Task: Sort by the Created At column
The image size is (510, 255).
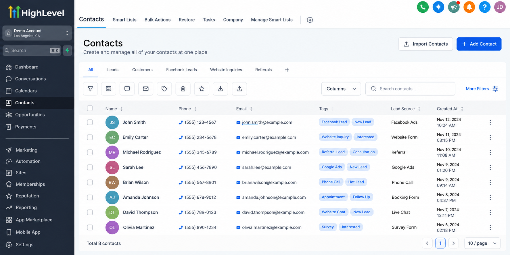Action: (x=450, y=109)
